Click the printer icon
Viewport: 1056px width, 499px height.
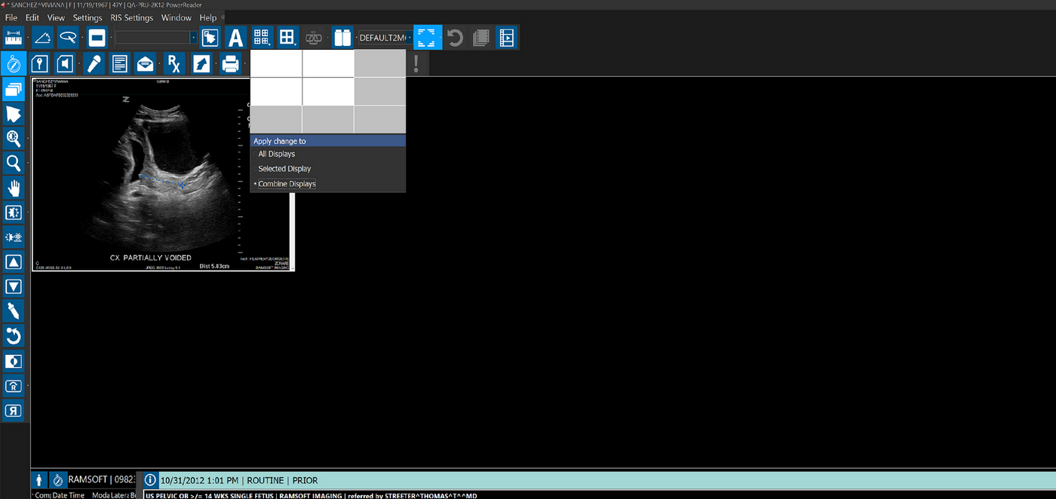point(230,63)
